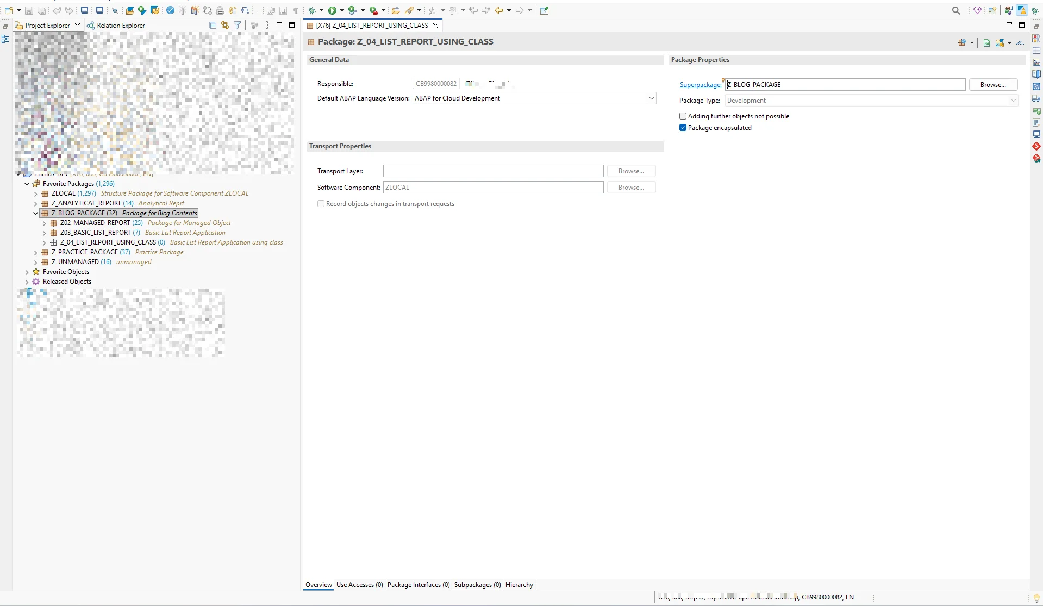Image resolution: width=1043 pixels, height=606 pixels.
Task: Open the Package Type dropdown
Action: pyautogui.click(x=871, y=101)
